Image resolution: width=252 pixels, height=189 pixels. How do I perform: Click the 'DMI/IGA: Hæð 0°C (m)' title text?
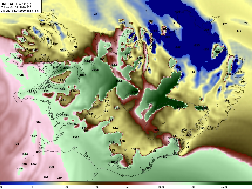[x=16, y=4]
